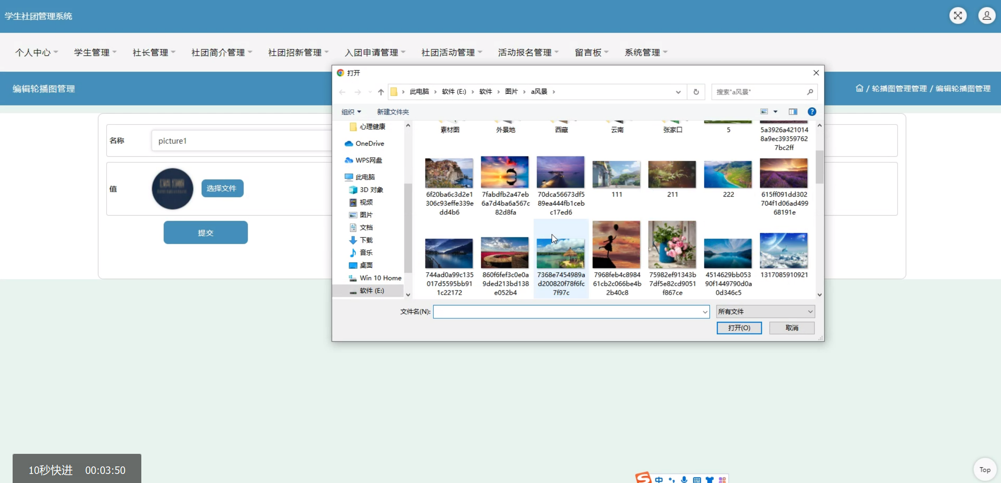Click the 选择文件 button
The height and width of the screenshot is (483, 1001).
[222, 188]
